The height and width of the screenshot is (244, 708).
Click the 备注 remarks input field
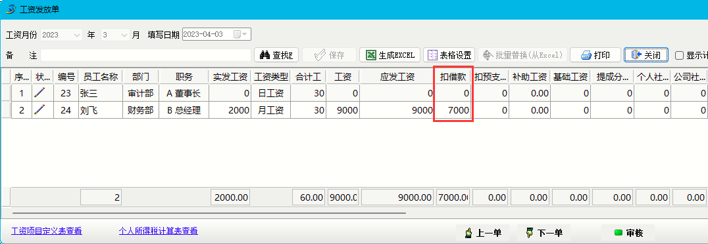point(145,55)
